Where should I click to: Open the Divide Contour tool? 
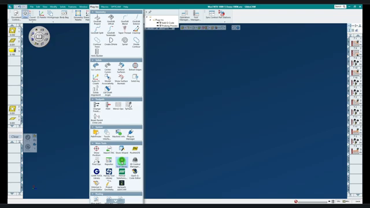pos(136,42)
